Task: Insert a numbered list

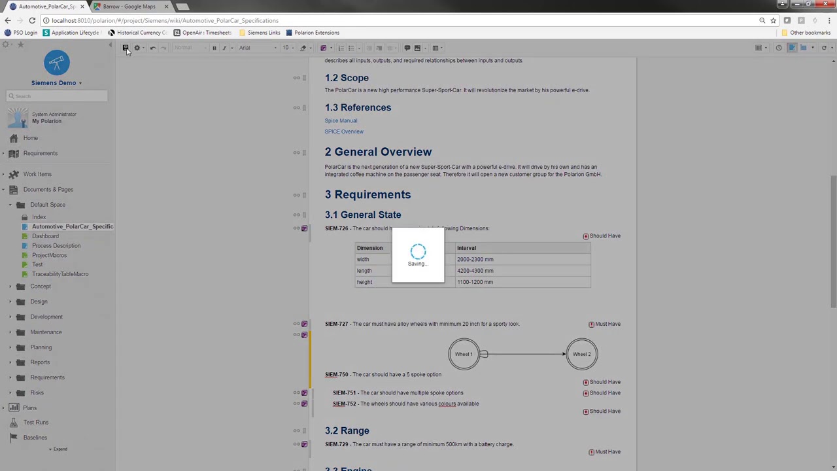Action: (x=341, y=48)
